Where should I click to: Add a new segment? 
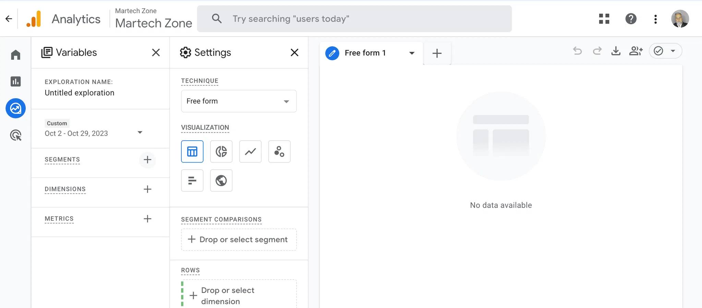pyautogui.click(x=147, y=160)
